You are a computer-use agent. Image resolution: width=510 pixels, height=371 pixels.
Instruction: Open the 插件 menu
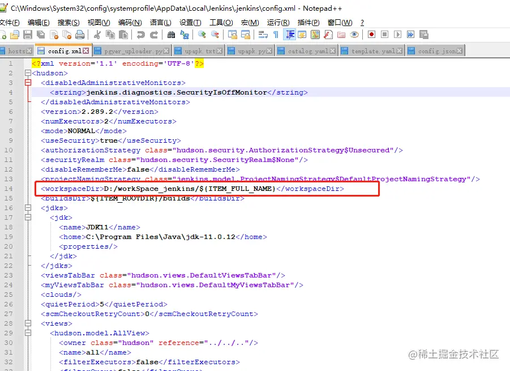(x=308, y=22)
